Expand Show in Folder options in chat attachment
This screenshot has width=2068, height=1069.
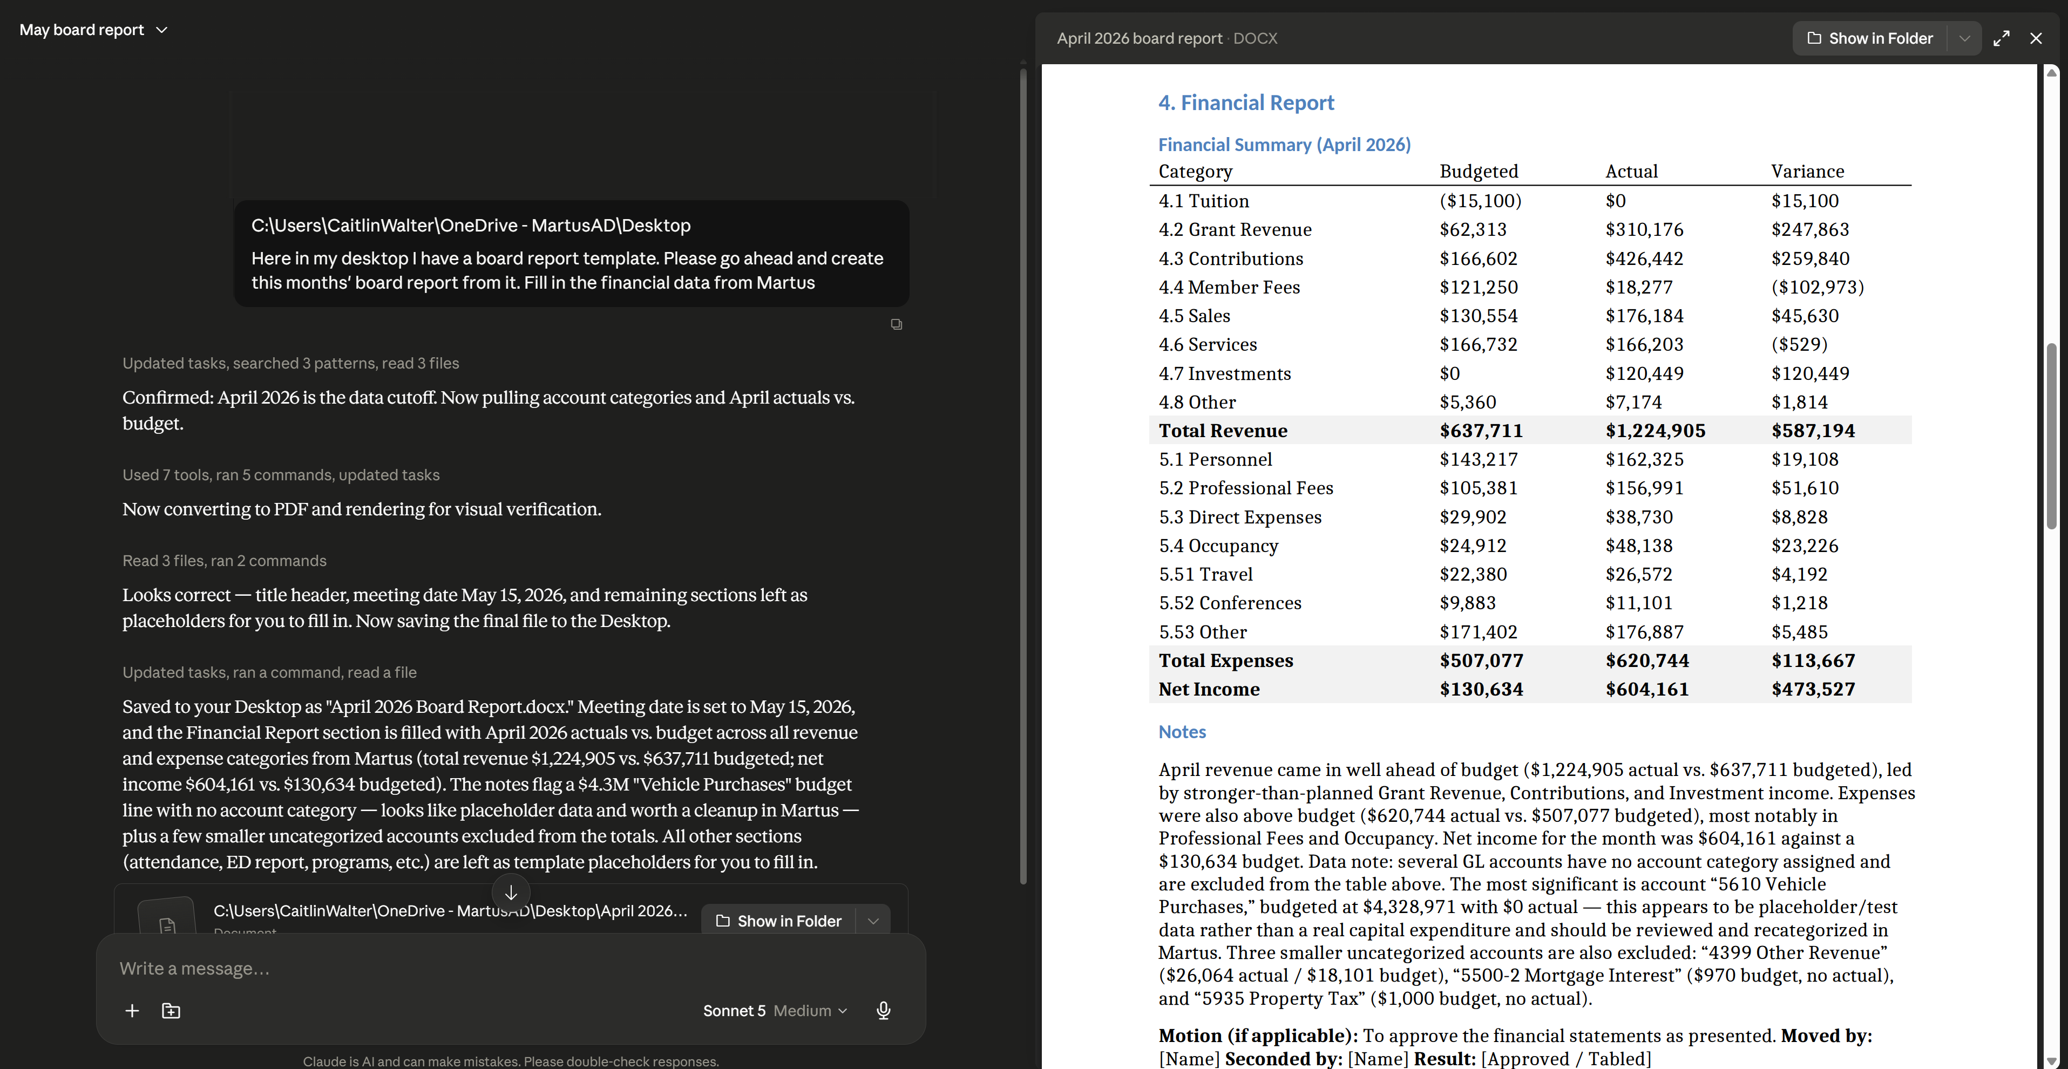[x=873, y=921]
